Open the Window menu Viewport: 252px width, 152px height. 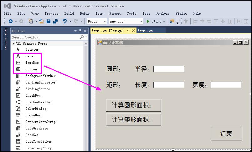coord(181,13)
